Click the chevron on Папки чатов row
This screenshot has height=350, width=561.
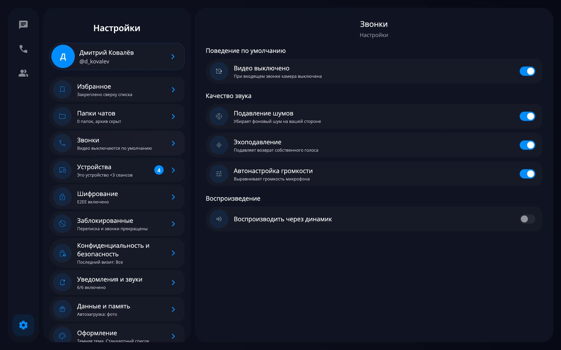[173, 116]
